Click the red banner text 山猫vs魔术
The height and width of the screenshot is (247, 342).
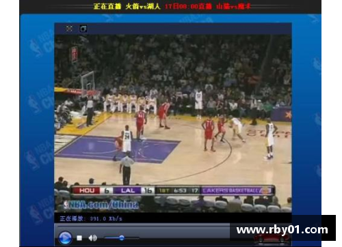[x=233, y=6]
